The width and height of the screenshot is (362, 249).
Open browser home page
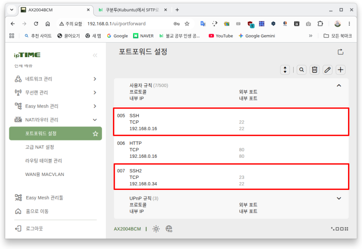tap(48, 23)
